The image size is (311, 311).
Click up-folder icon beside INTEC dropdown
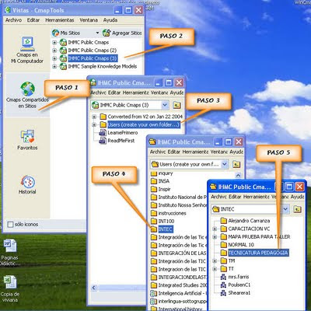tap(297, 209)
